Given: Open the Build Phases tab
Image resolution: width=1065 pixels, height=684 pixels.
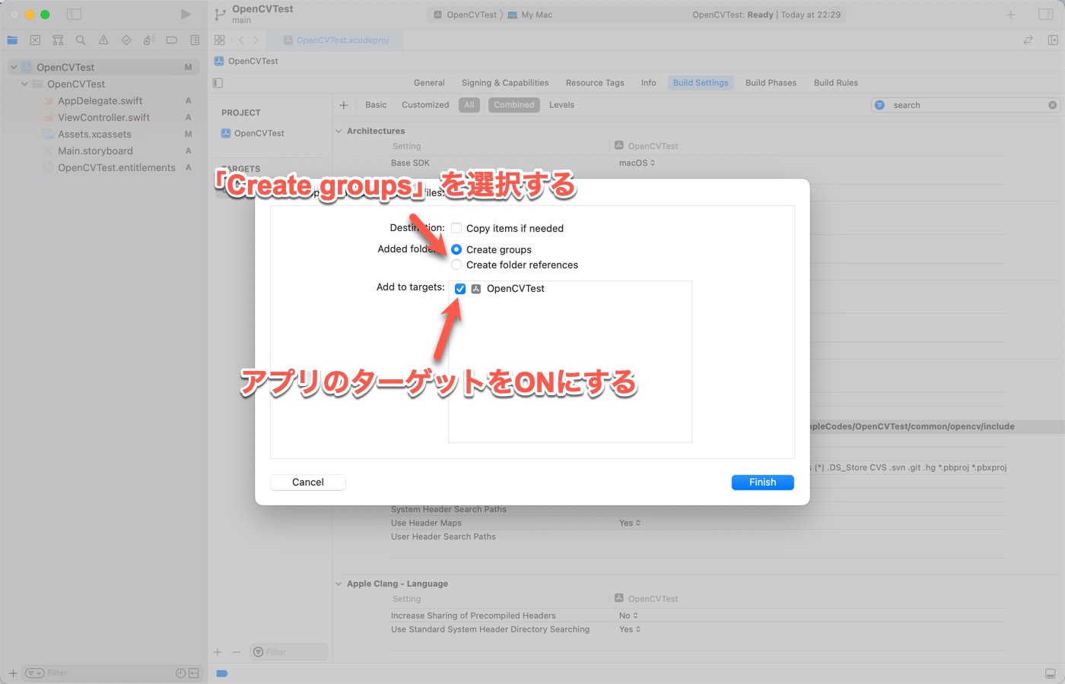Looking at the screenshot, I should tap(771, 83).
